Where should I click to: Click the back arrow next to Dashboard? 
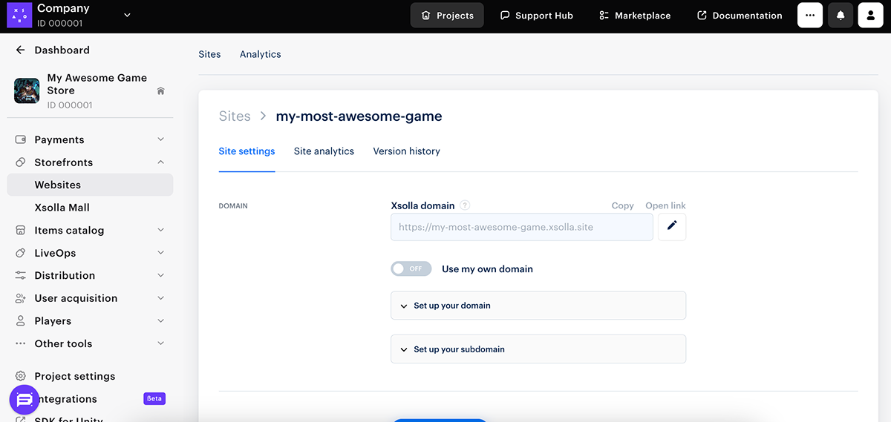click(20, 50)
